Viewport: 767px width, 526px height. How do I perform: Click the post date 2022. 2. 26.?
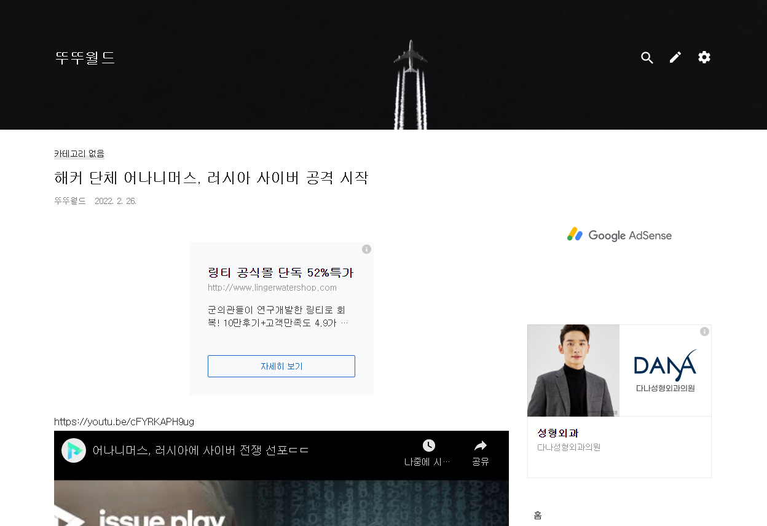116,201
